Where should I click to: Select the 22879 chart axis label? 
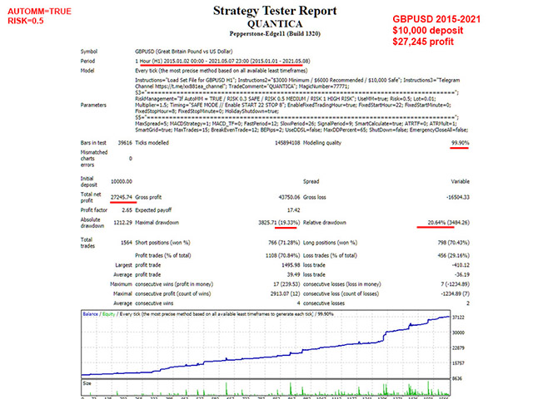458,347
